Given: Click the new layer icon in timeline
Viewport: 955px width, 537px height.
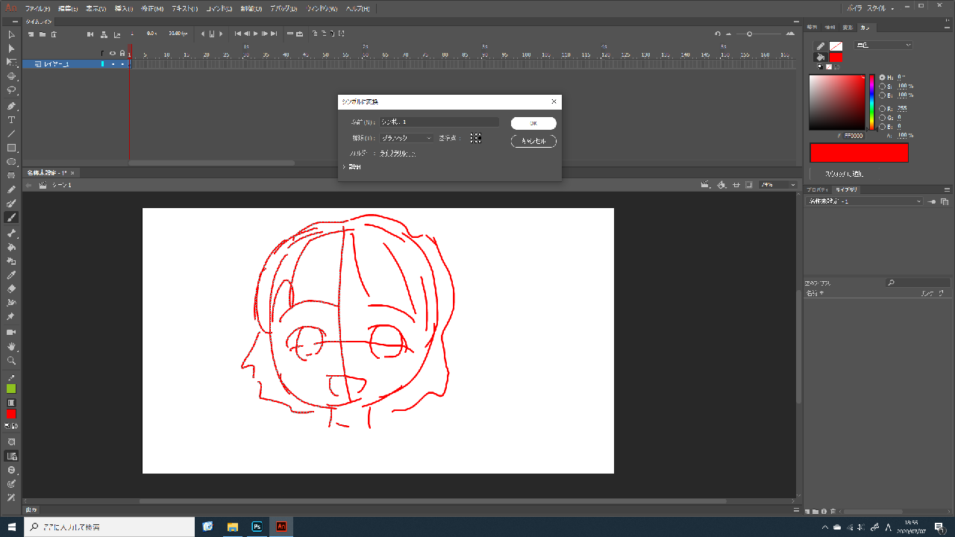Looking at the screenshot, I should [31, 34].
